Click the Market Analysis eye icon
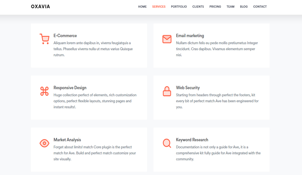 pyautogui.click(x=44, y=143)
